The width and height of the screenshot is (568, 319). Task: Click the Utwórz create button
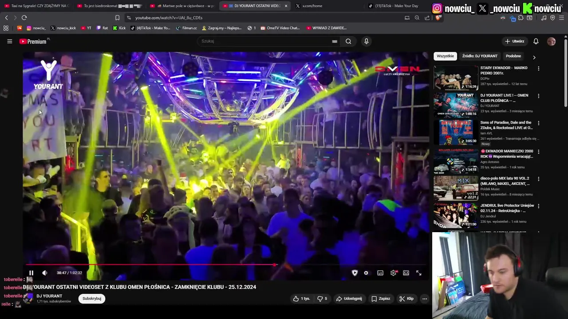click(x=514, y=41)
